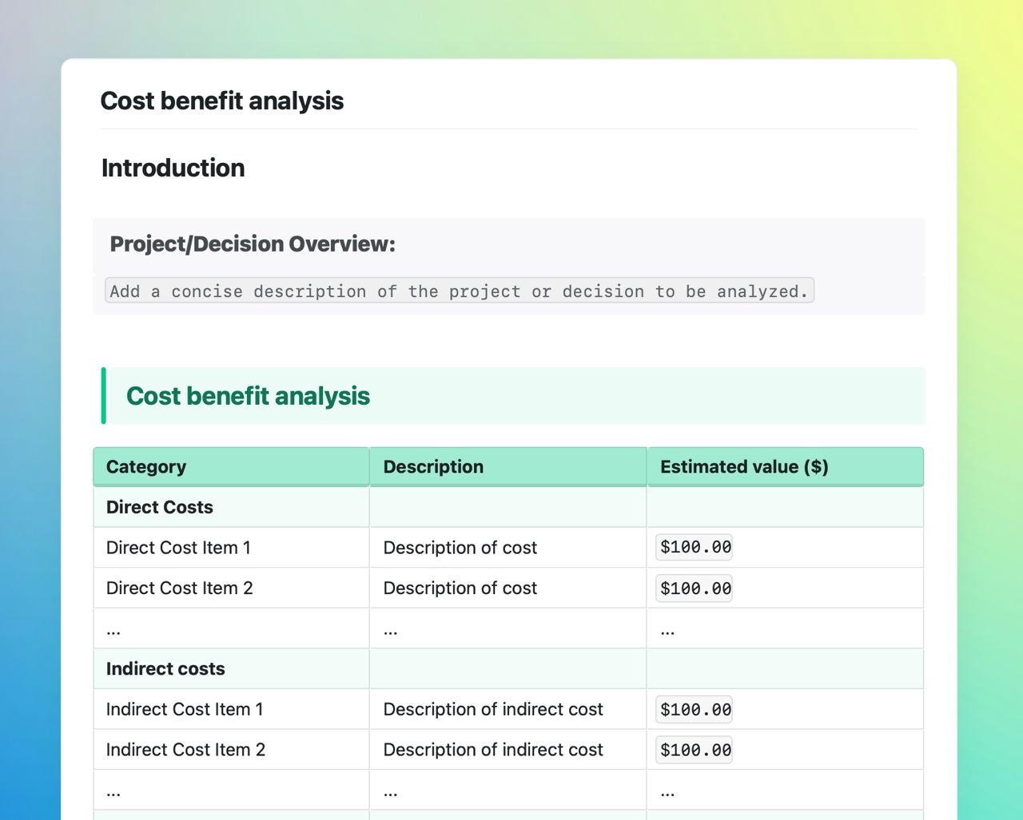Select the Introduction heading

point(173,168)
